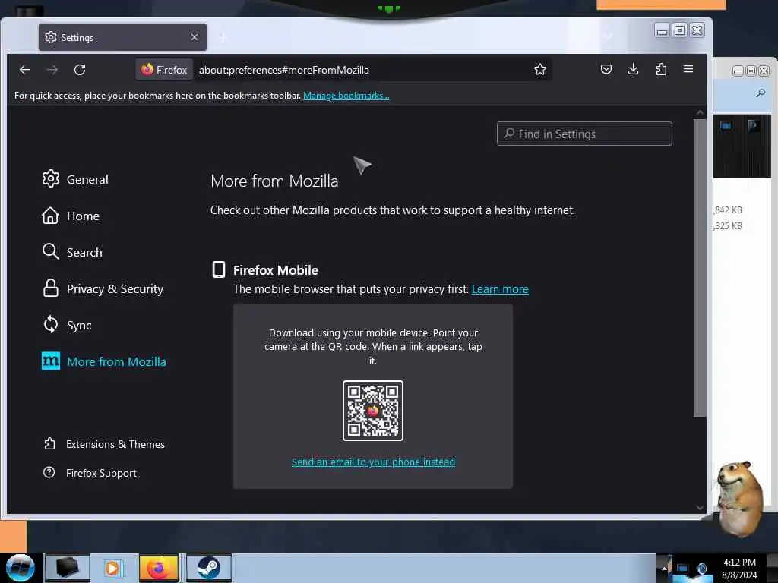Click the scrollbar up arrow in Settings

point(700,113)
